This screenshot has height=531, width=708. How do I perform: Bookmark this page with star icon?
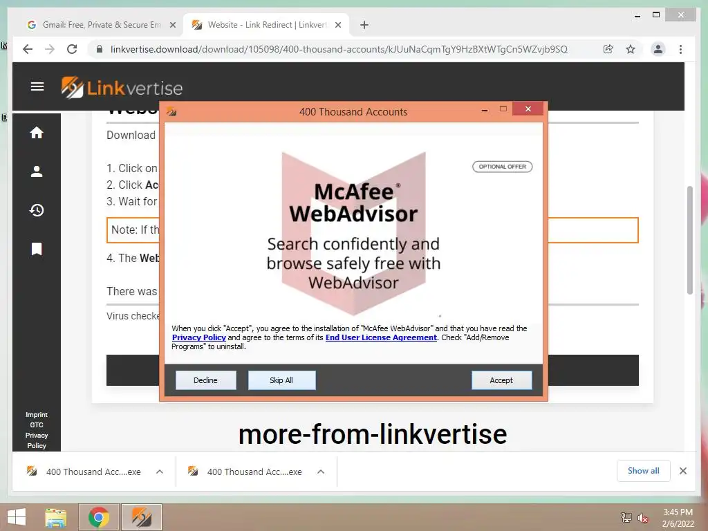click(631, 49)
